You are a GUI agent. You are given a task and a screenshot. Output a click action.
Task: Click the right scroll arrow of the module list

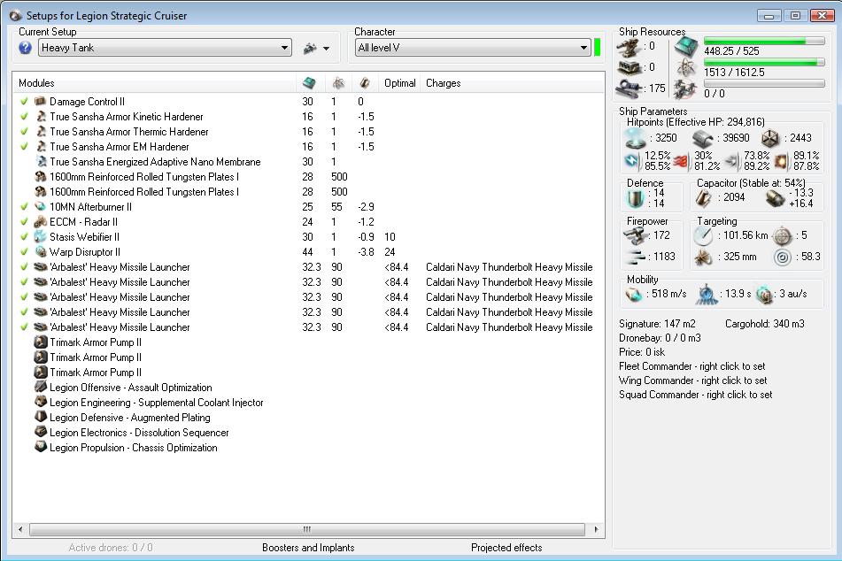[596, 529]
